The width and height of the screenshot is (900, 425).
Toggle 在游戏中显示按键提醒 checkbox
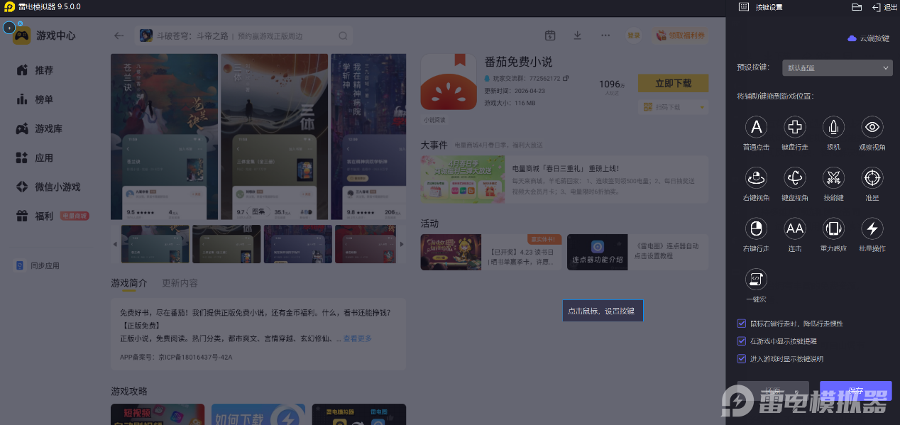tap(742, 341)
